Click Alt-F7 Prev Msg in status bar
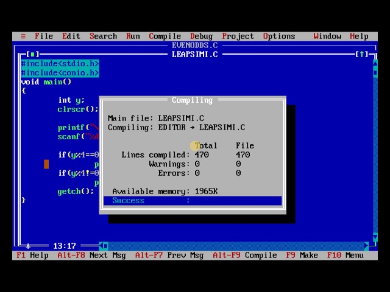390x292 pixels. coord(169,255)
